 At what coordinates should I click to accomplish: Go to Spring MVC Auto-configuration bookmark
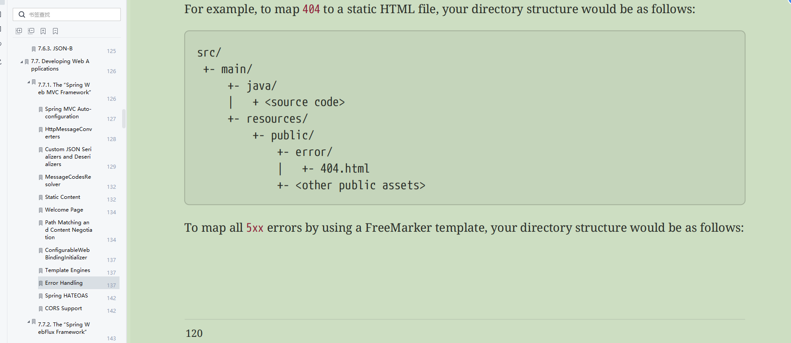[x=68, y=113]
